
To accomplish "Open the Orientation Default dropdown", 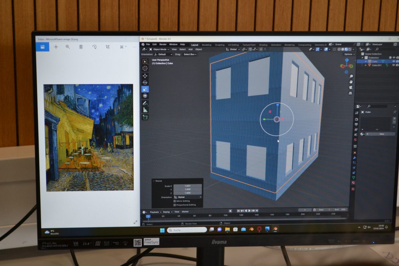I will point(163,55).
